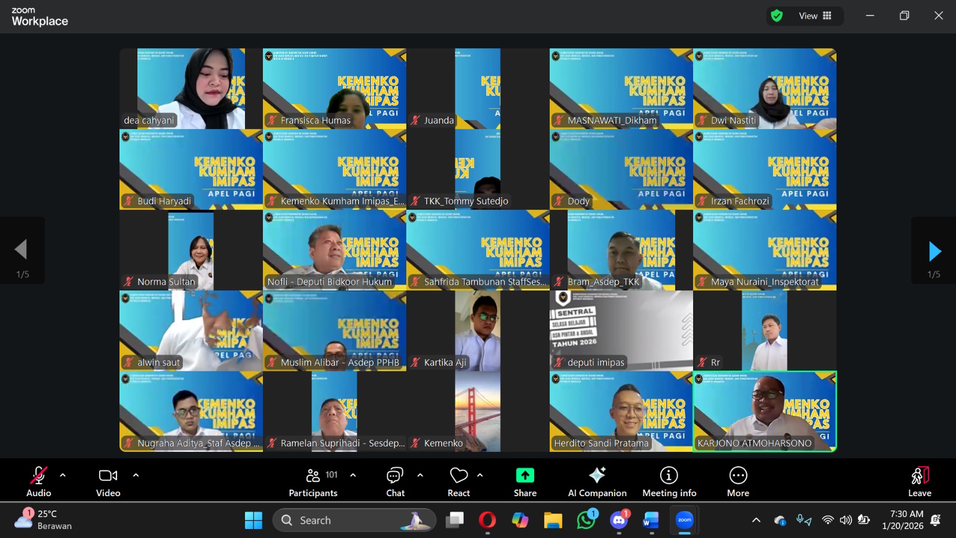The image size is (956, 538).
Task: Open the Participants panel
Action: coord(313,482)
